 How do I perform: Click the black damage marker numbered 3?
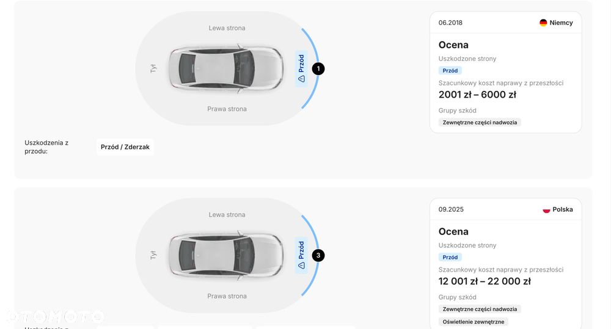318,256
